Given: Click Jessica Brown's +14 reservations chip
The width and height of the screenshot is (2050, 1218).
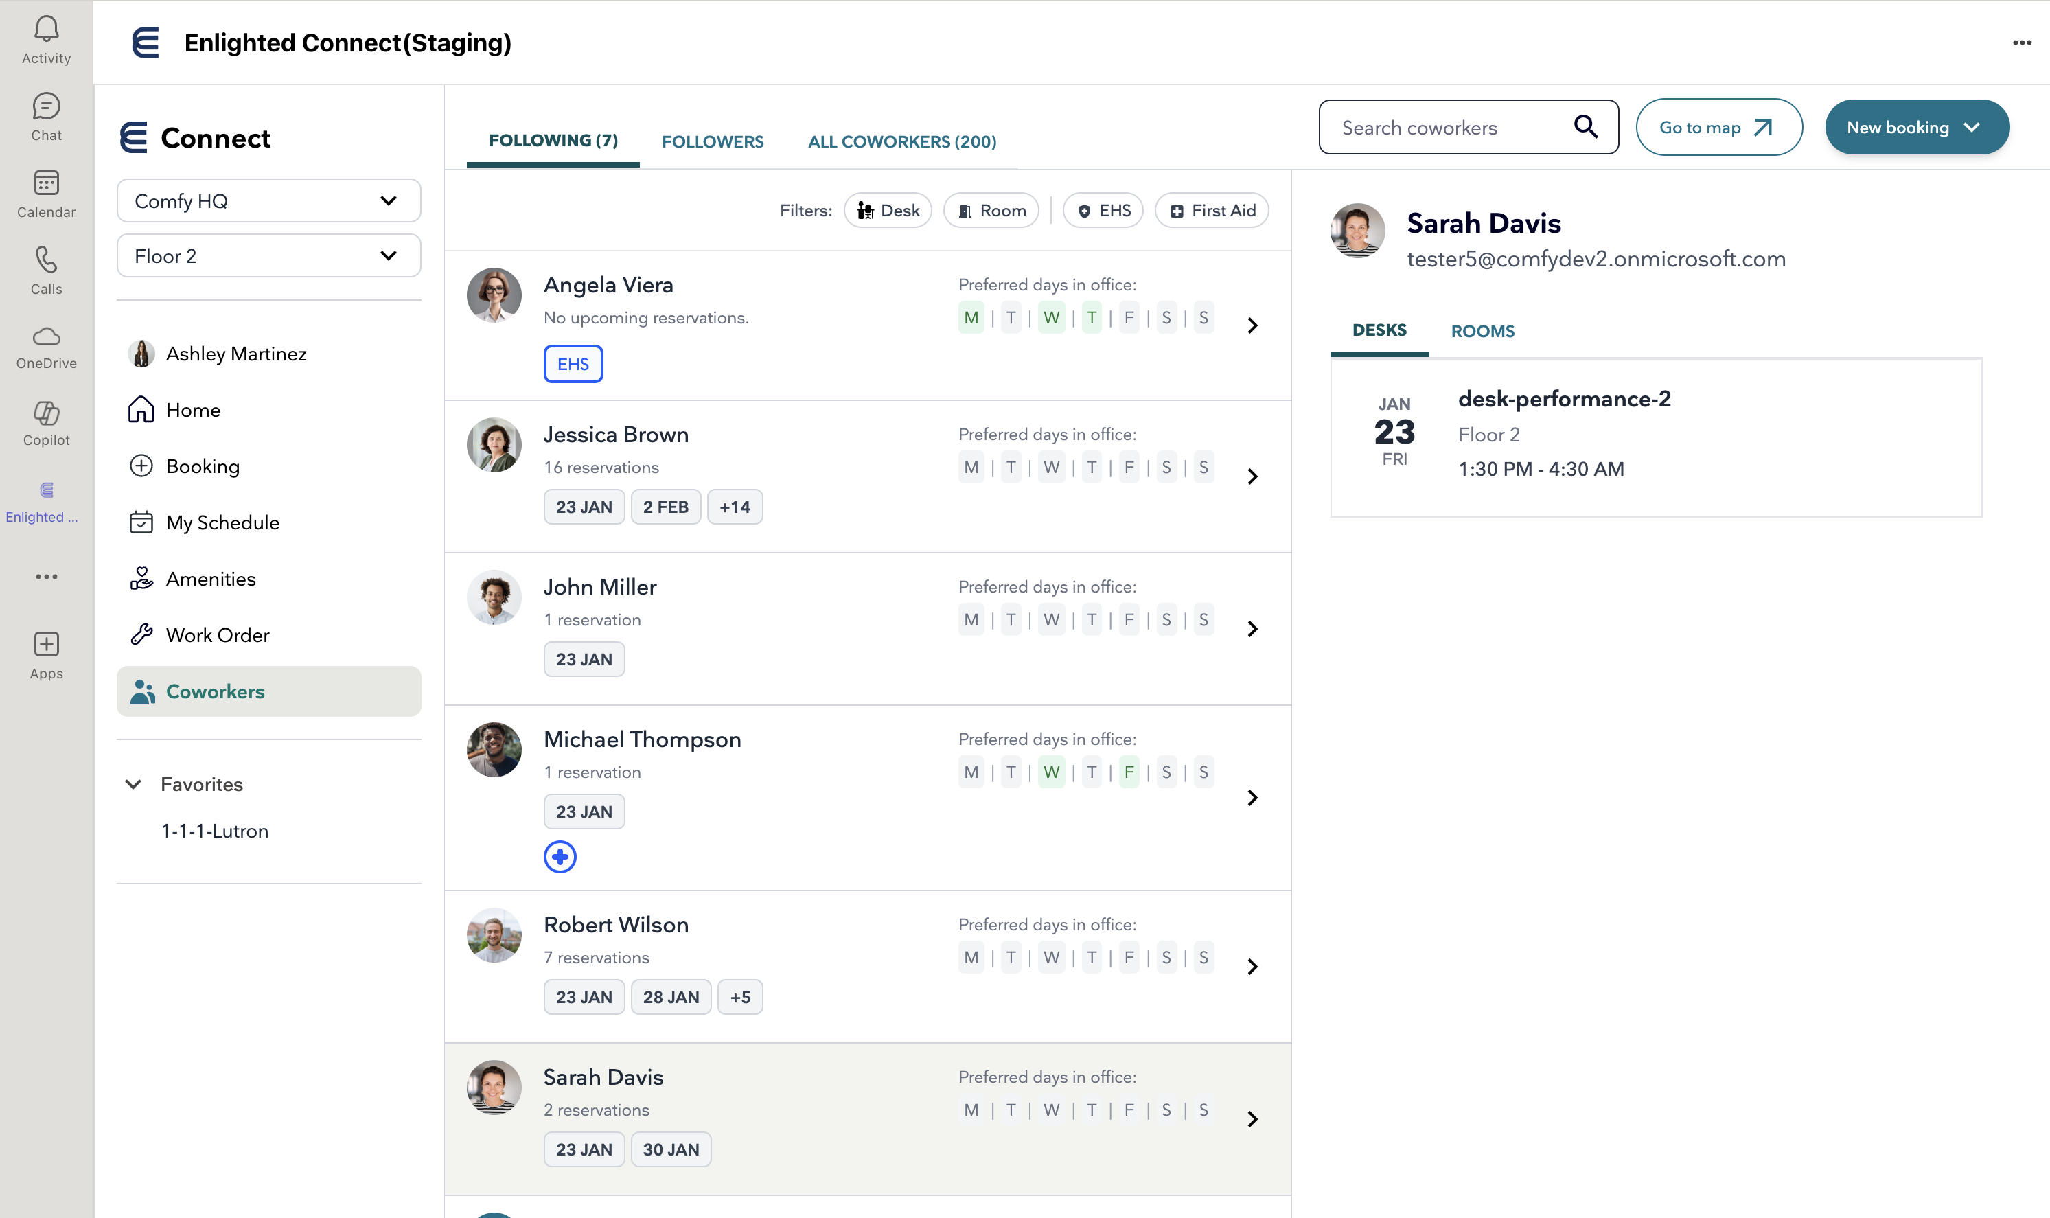Looking at the screenshot, I should pos(735,507).
